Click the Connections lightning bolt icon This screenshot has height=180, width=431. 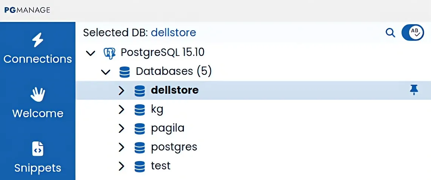point(37,40)
